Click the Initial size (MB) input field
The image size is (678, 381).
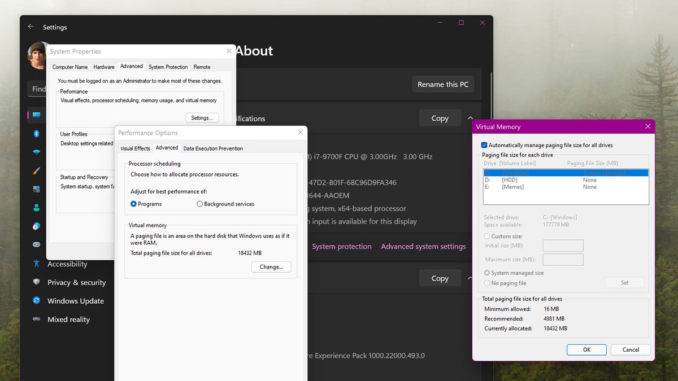tap(563, 246)
